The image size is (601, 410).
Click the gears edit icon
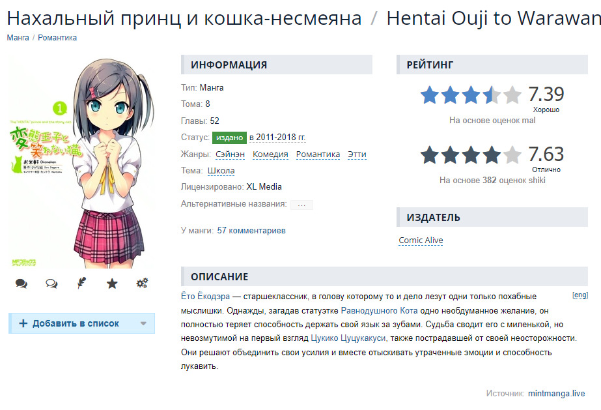pyautogui.click(x=142, y=284)
